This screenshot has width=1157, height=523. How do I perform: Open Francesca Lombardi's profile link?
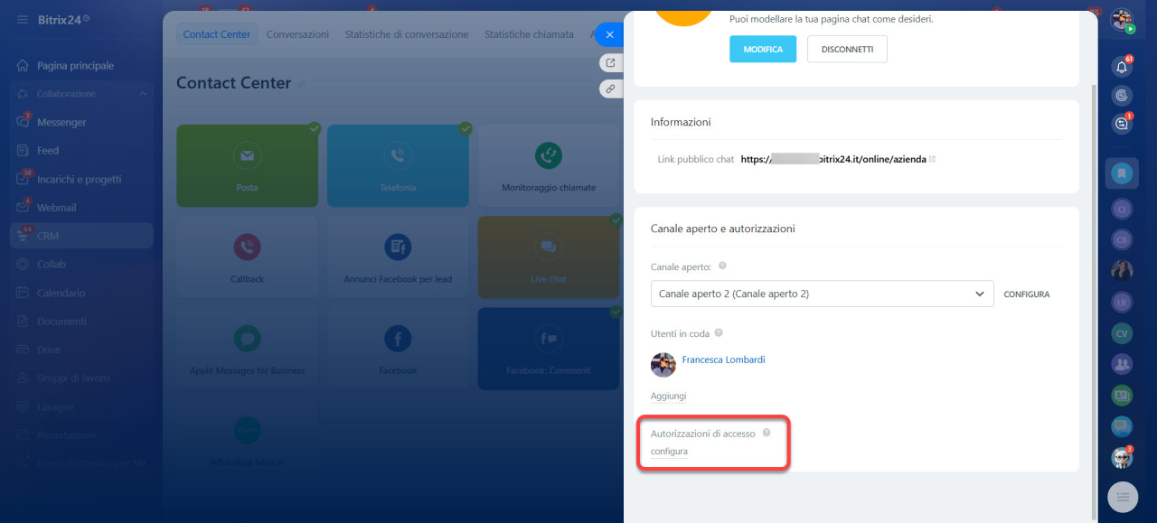(x=723, y=360)
